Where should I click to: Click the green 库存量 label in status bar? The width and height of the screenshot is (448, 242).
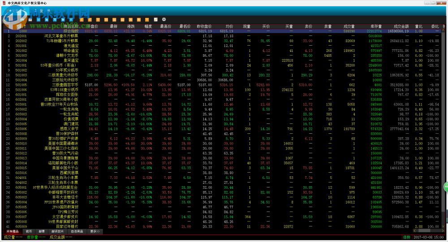pyautogui.click(x=32, y=237)
